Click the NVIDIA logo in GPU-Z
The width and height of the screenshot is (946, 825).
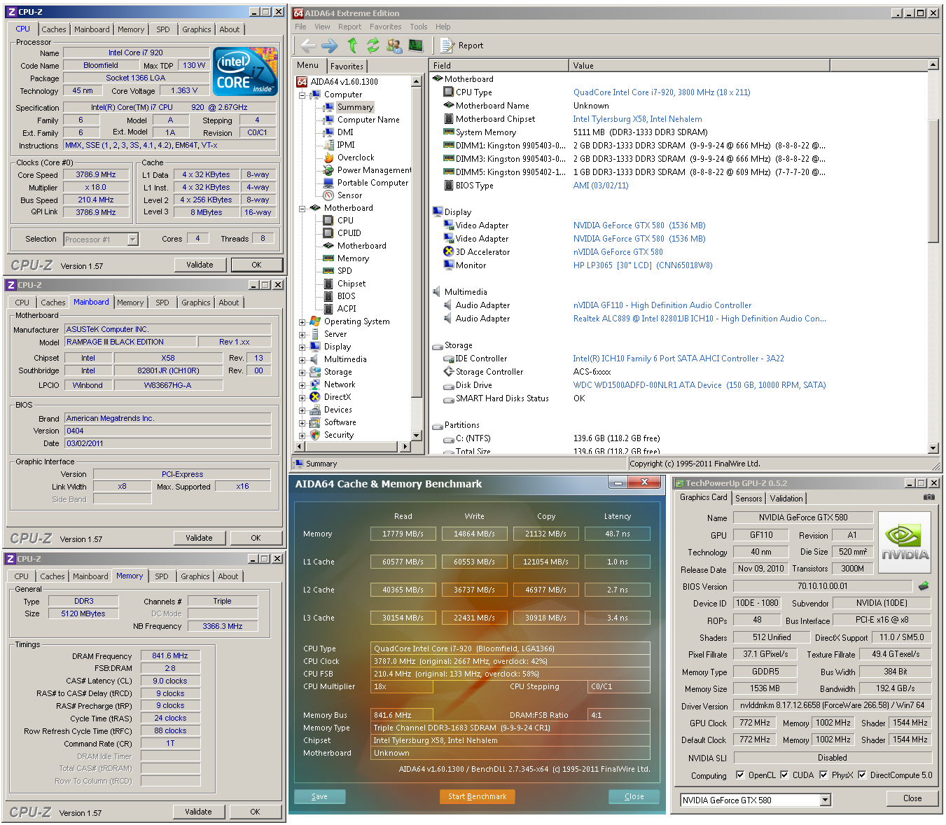[x=905, y=543]
